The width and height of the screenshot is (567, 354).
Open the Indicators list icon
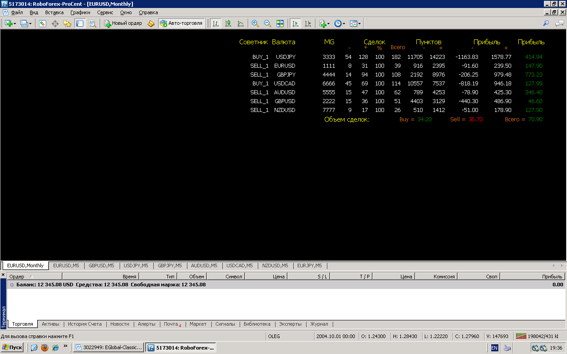click(x=323, y=23)
